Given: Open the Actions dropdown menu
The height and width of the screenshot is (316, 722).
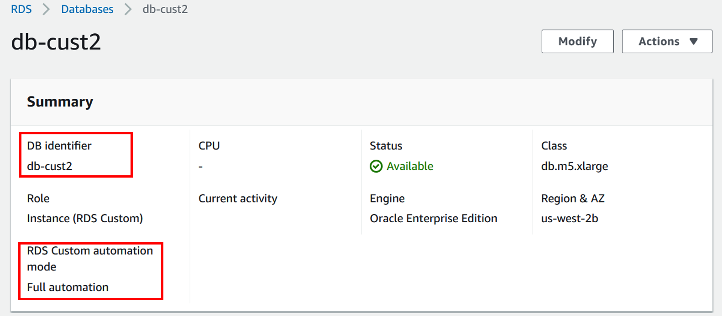Looking at the screenshot, I should [x=666, y=41].
